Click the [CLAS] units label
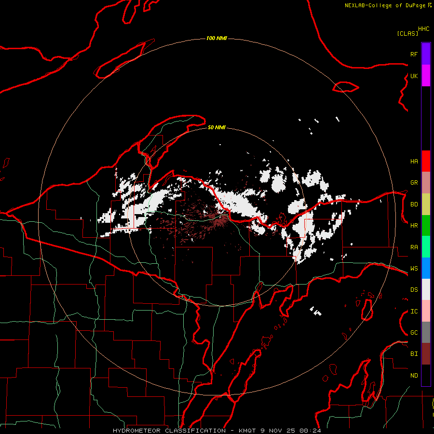434x434 pixels. click(x=407, y=33)
